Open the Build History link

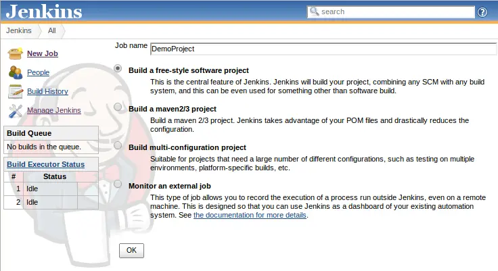[47, 91]
